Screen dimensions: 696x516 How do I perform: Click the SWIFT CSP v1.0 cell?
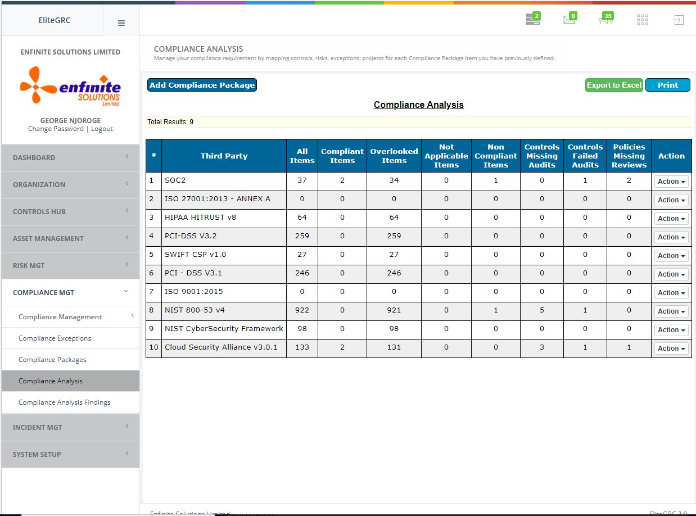coord(224,255)
